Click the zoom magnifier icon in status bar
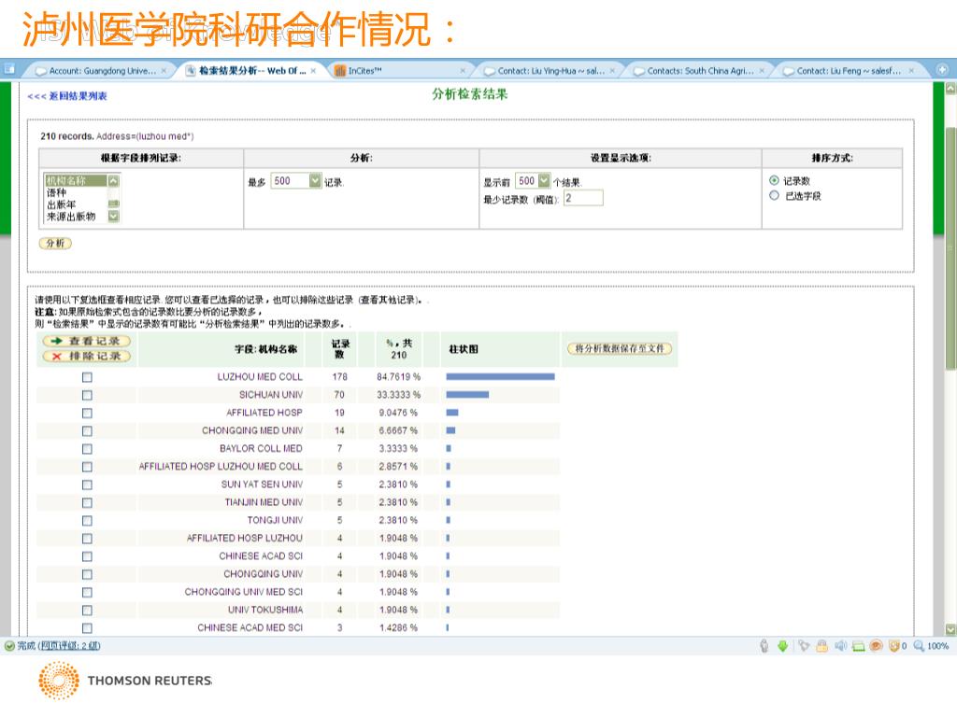This screenshot has height=717, width=957. coord(919,646)
